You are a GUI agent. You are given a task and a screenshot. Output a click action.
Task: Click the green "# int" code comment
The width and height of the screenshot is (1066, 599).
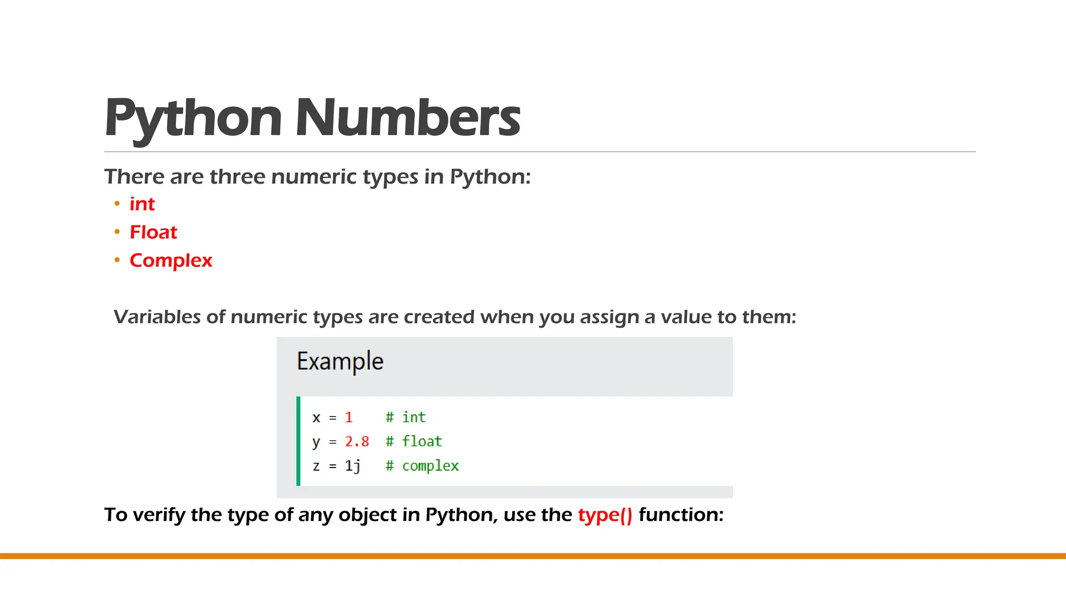click(x=405, y=417)
